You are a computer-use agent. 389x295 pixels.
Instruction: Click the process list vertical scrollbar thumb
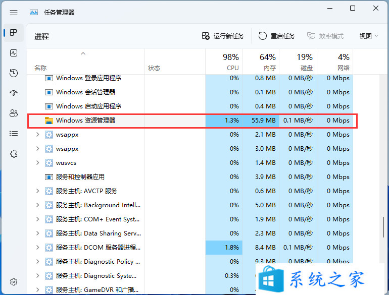coord(383,227)
